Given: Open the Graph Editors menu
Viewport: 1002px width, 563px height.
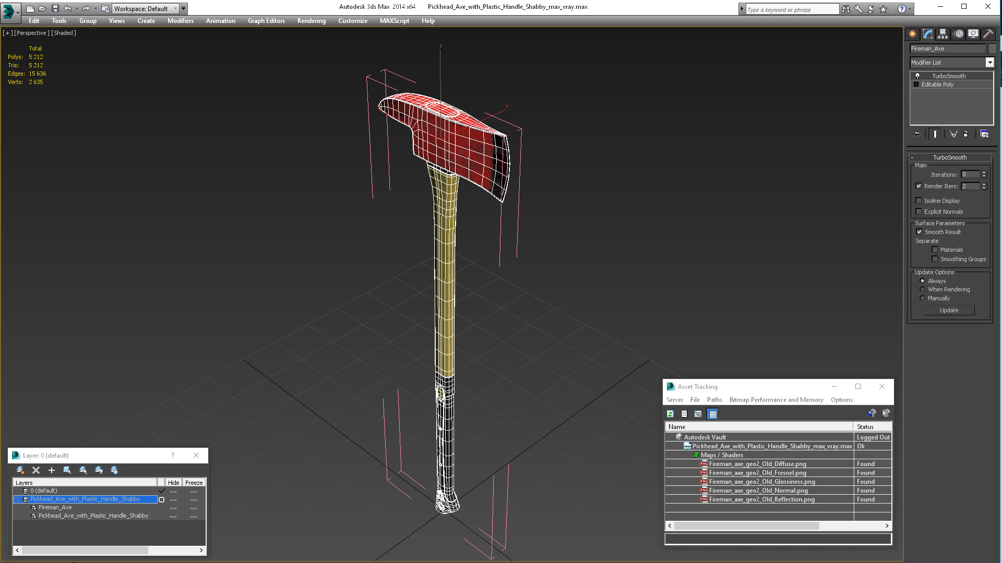Looking at the screenshot, I should (266, 21).
